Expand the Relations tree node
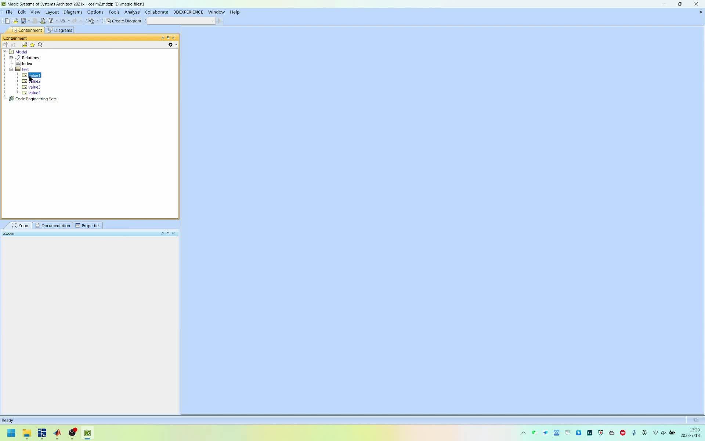Image resolution: width=705 pixels, height=441 pixels. 11,58
